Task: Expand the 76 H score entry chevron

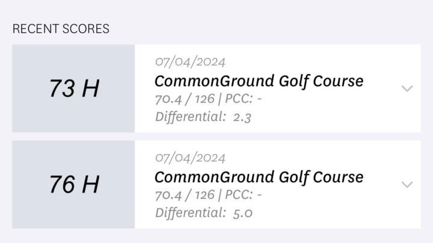Action: (407, 185)
